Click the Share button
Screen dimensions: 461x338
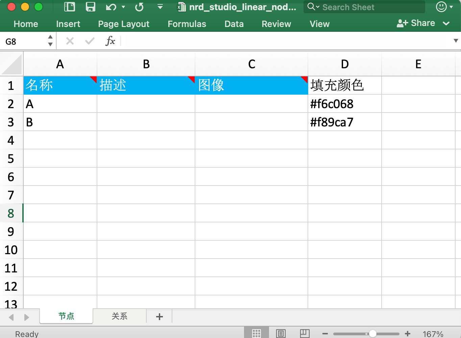(x=416, y=23)
